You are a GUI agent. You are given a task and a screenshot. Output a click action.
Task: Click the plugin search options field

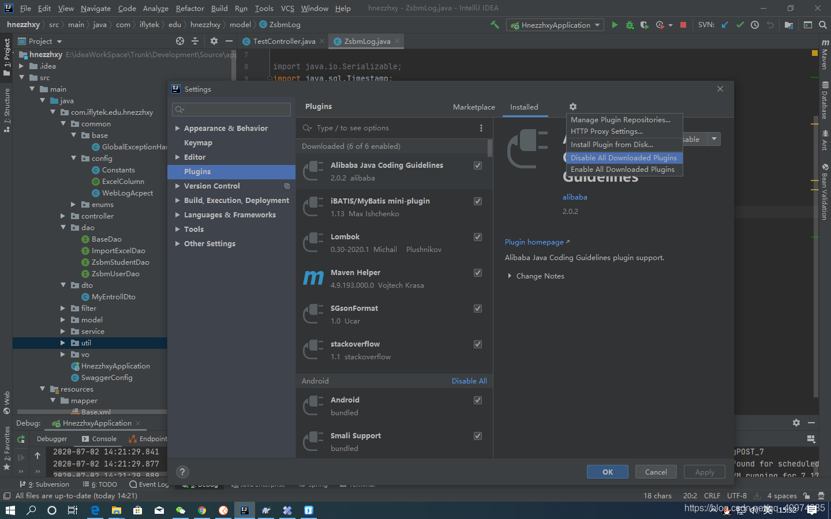[395, 128]
